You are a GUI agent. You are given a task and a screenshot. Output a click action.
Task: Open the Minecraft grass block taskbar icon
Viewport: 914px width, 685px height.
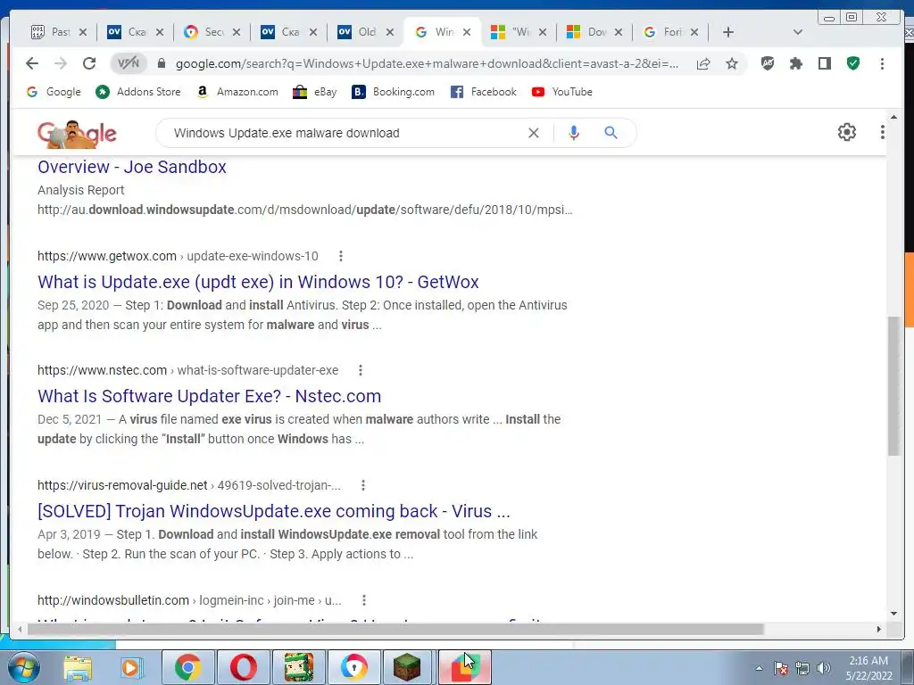[x=407, y=667]
